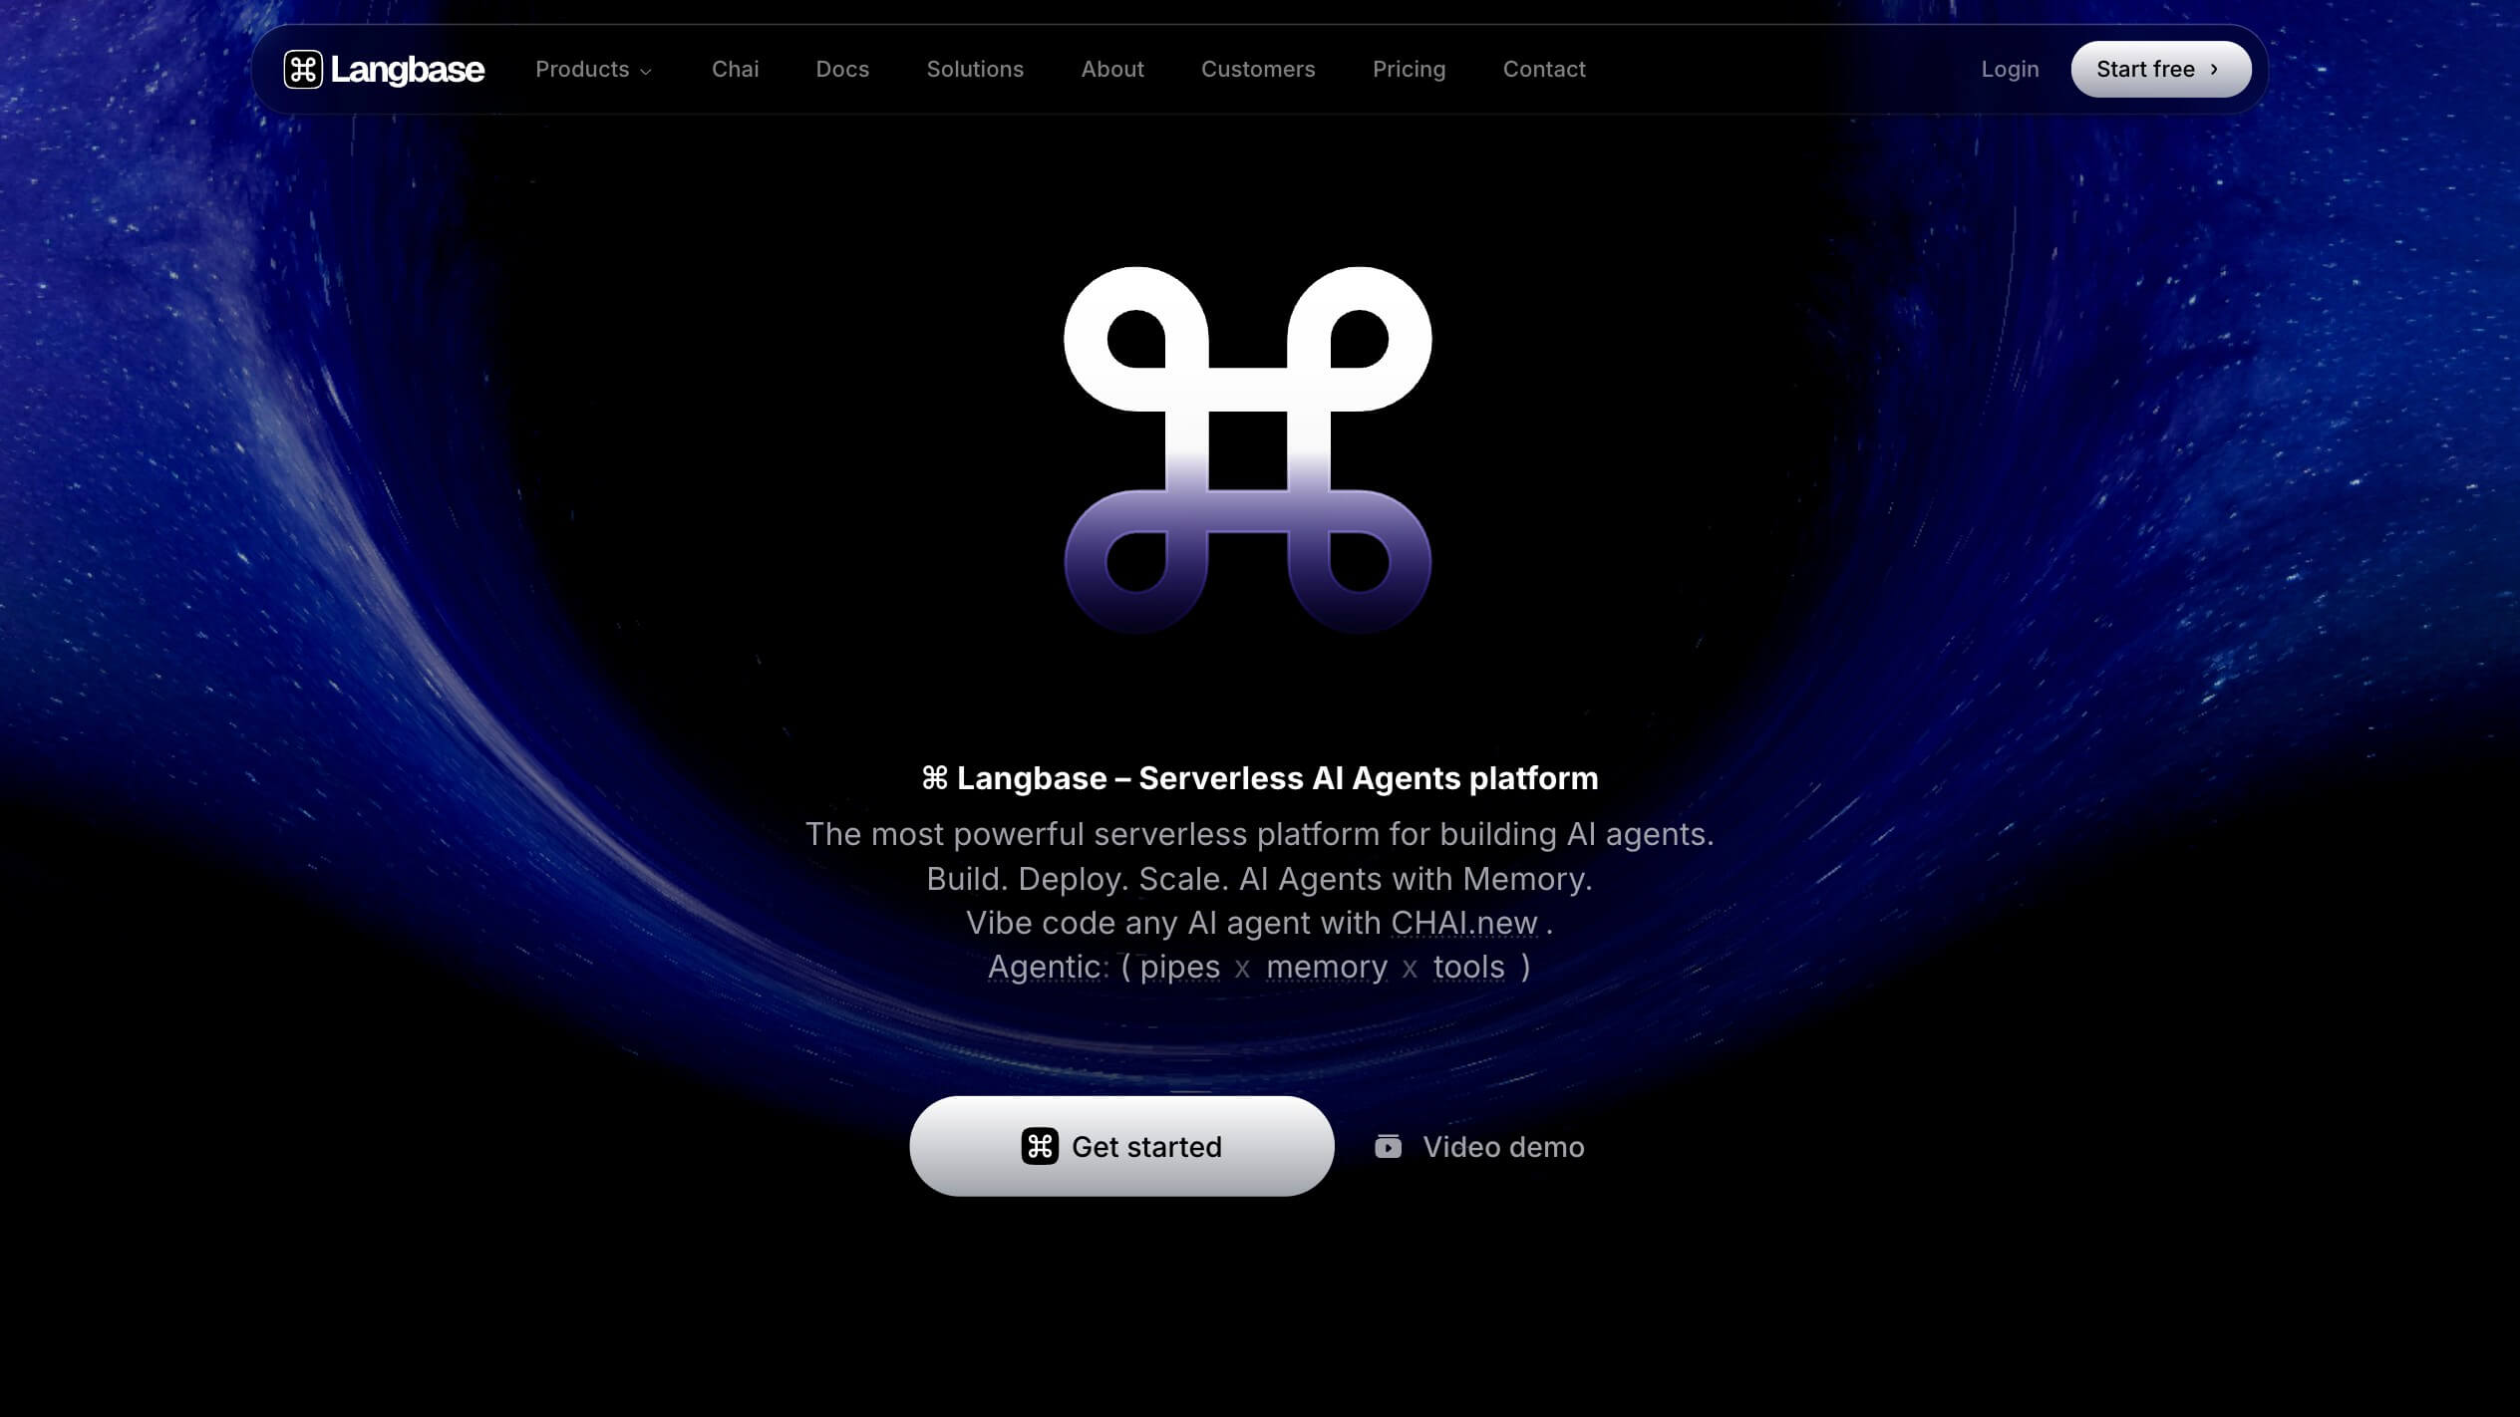Click Login in the top right
The width and height of the screenshot is (2520, 1417).
point(2010,69)
